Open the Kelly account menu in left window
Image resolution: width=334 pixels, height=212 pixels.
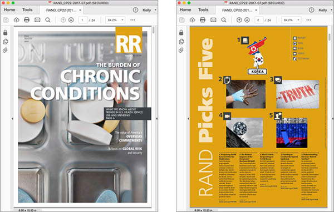tap(149, 10)
